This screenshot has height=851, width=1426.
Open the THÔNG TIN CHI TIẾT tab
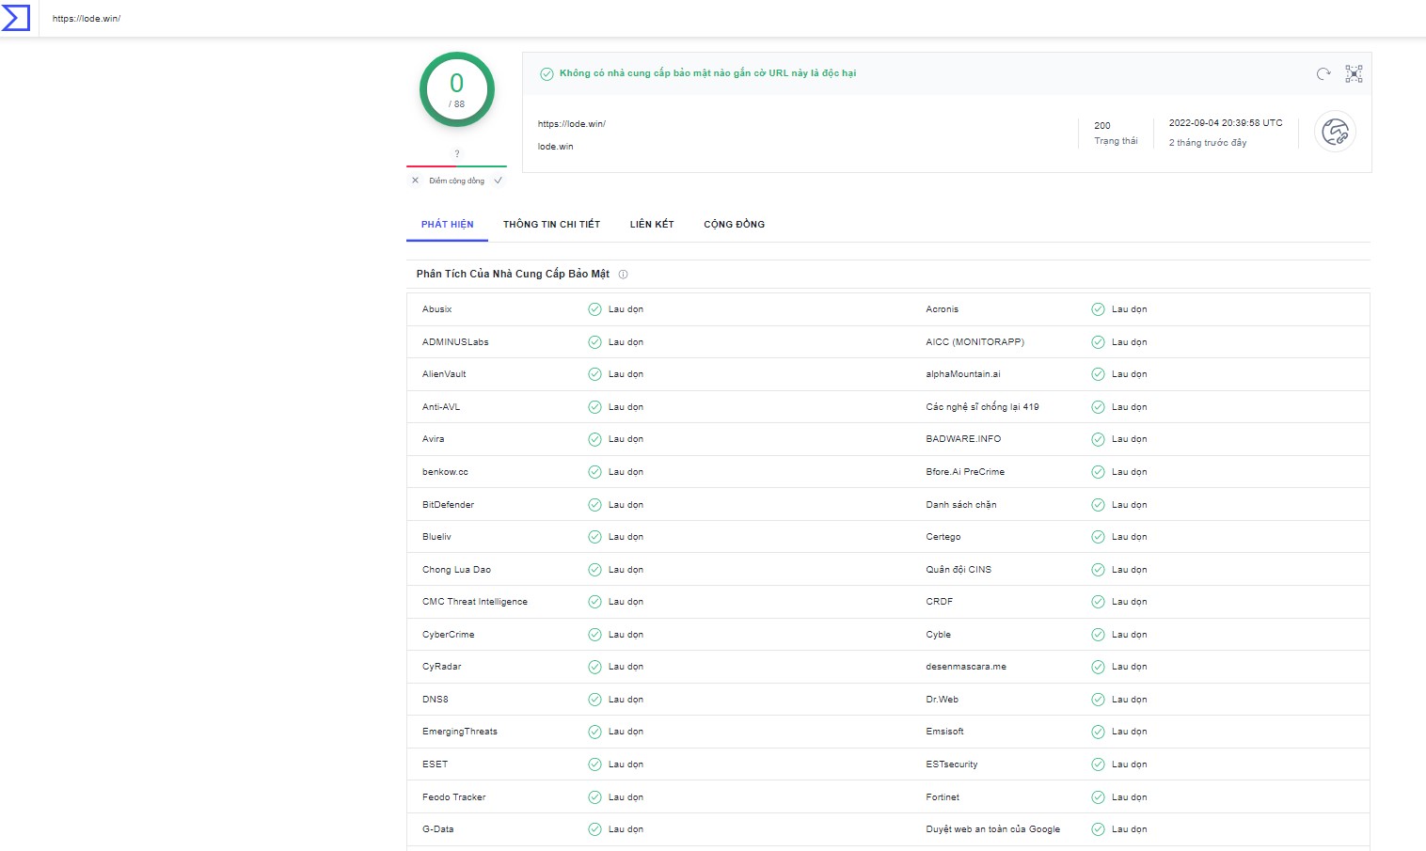click(551, 225)
